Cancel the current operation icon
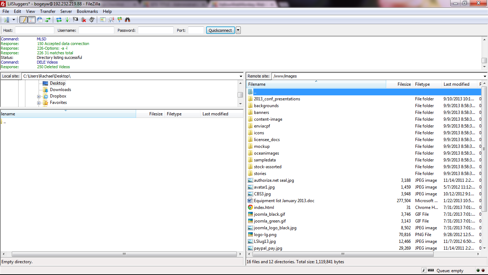Viewport: 488px width, 275px height. [75, 20]
